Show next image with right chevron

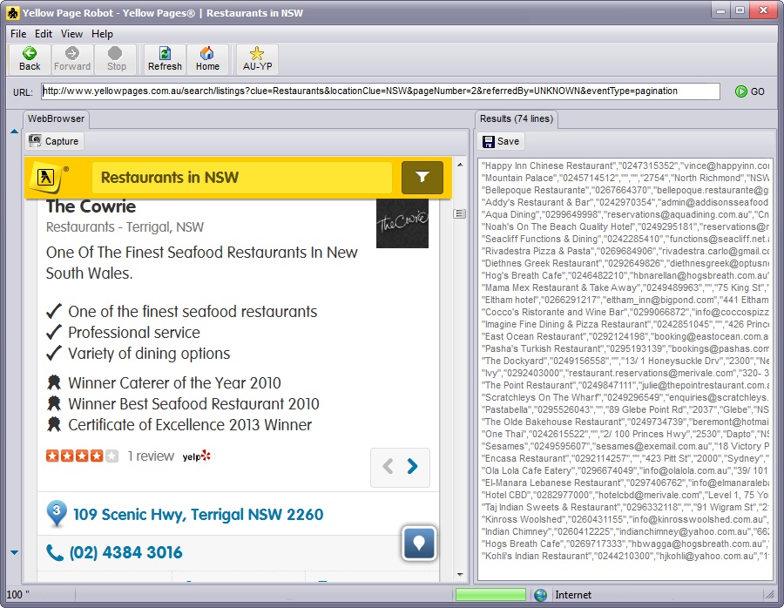point(413,467)
